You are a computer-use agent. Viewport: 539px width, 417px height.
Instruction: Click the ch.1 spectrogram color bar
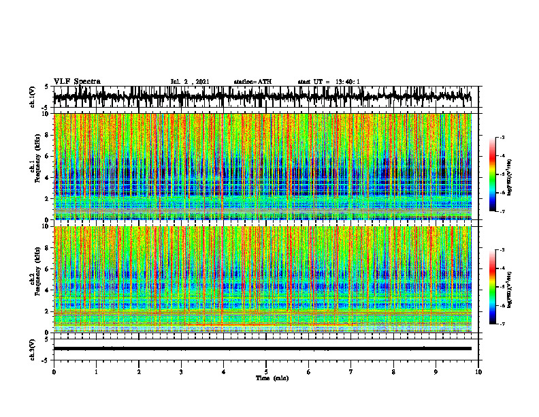[493, 174]
